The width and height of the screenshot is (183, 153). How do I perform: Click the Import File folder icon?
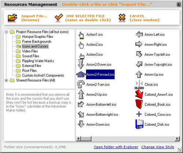click(12, 18)
